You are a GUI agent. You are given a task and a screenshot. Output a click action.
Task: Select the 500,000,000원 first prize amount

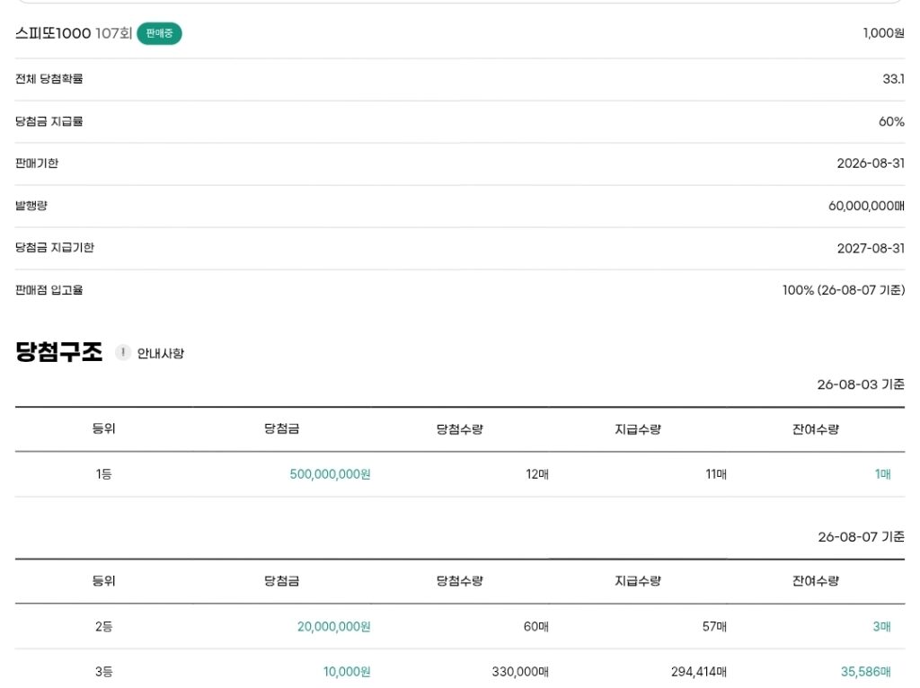[x=330, y=474]
